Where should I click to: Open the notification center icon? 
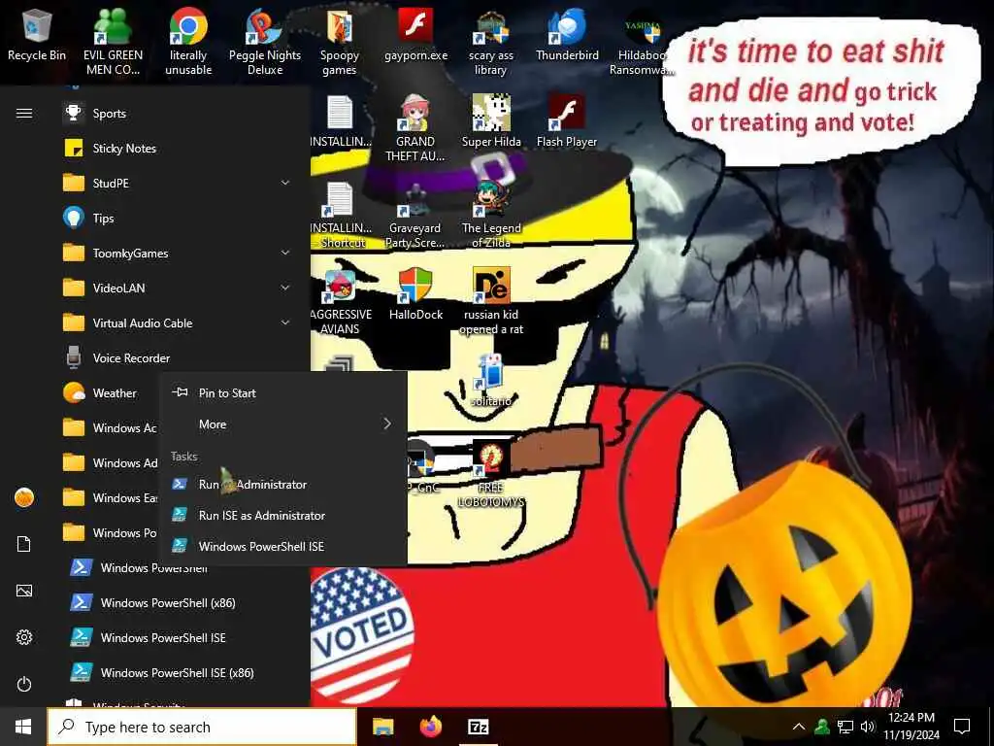[x=962, y=727]
